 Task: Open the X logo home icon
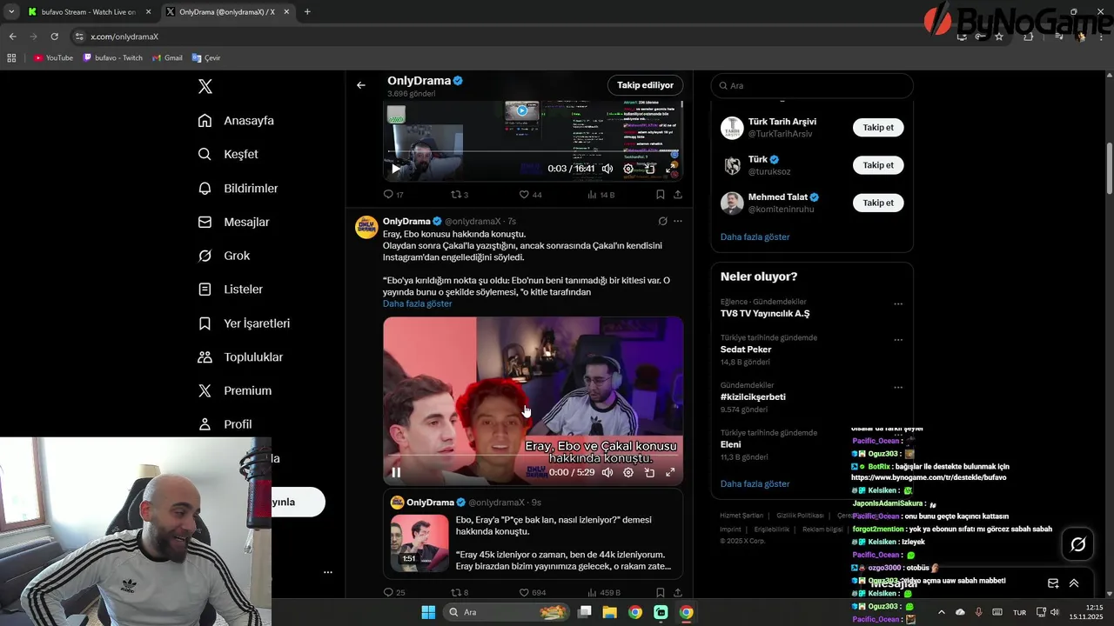tap(205, 86)
